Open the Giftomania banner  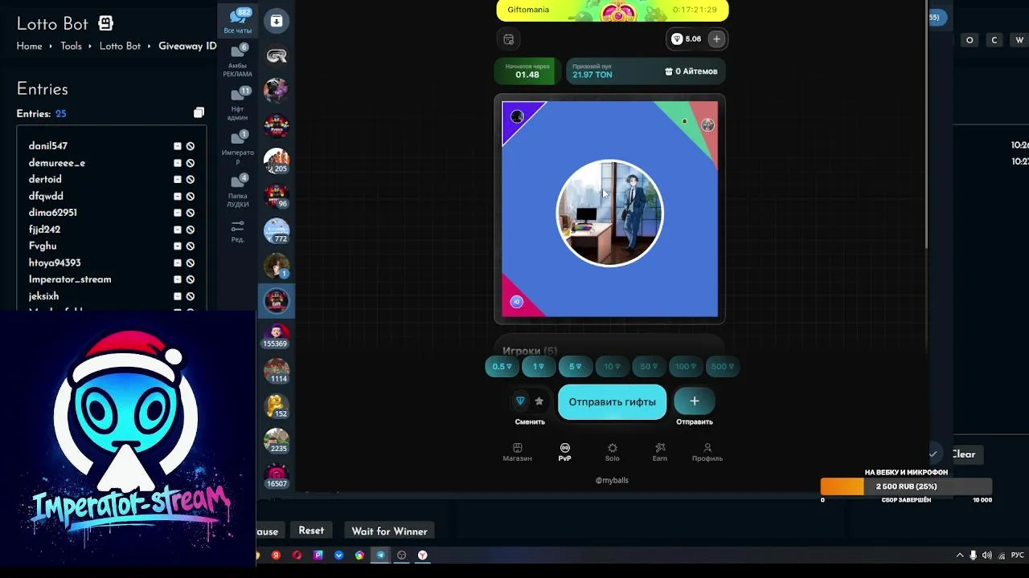(613, 10)
